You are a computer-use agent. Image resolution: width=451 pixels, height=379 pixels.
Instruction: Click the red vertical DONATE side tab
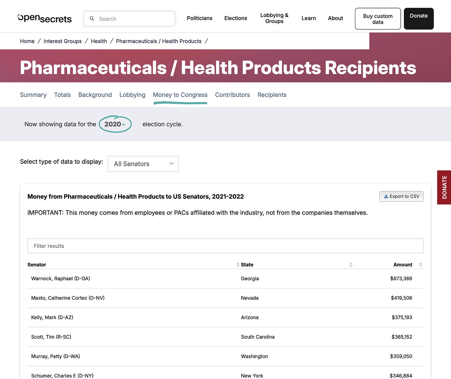[x=444, y=187]
